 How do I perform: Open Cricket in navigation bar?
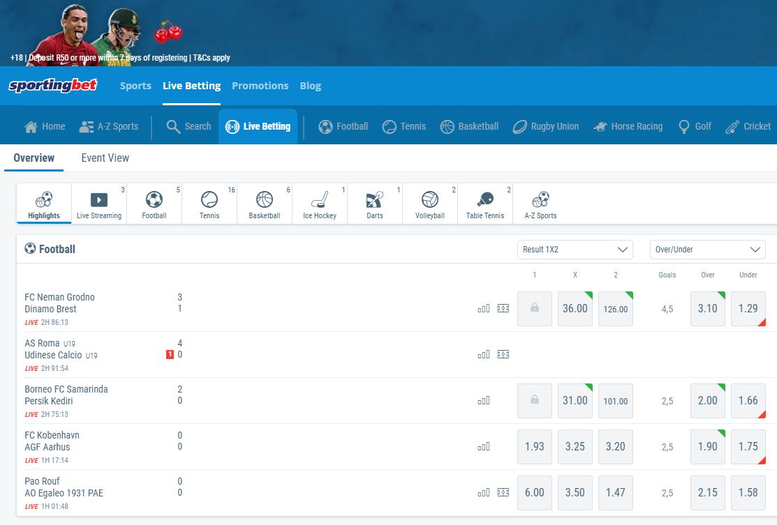[748, 127]
